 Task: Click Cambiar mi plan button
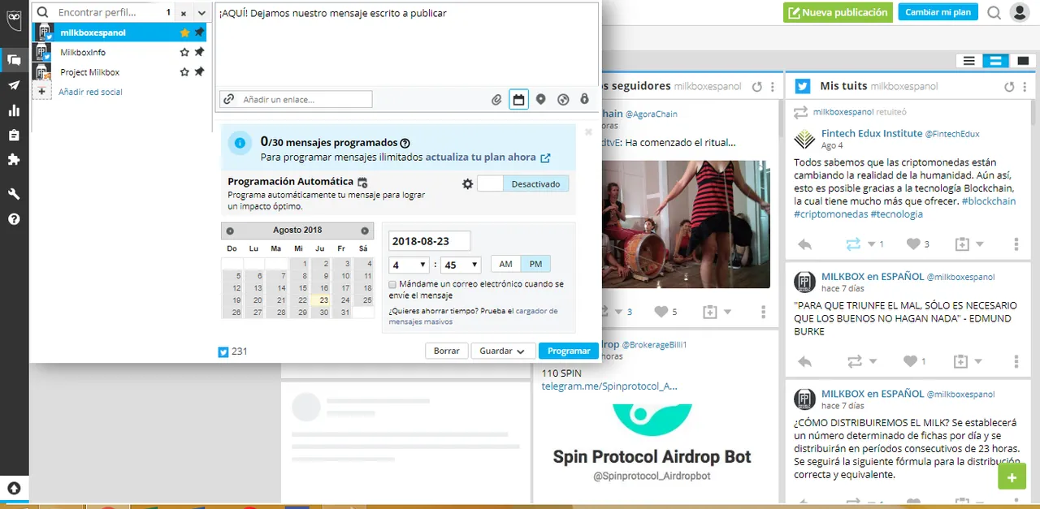click(x=938, y=12)
